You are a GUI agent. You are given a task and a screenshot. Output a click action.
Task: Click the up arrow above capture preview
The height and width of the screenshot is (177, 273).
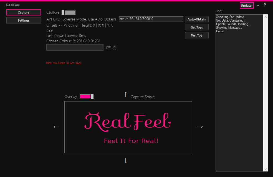pos(125,94)
